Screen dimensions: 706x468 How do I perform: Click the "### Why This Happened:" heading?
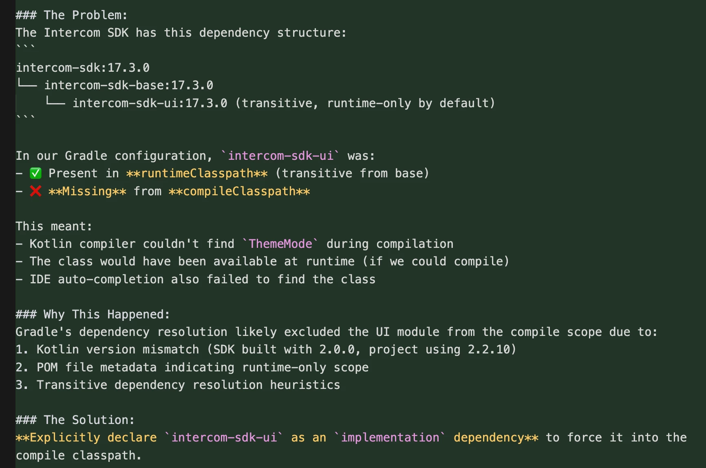93,314
